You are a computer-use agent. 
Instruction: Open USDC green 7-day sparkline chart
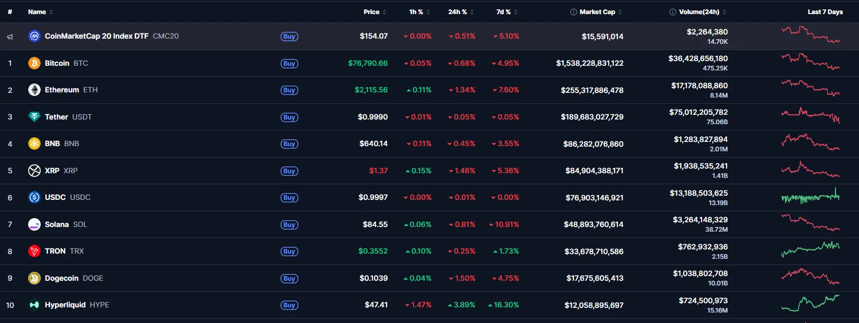(810, 196)
